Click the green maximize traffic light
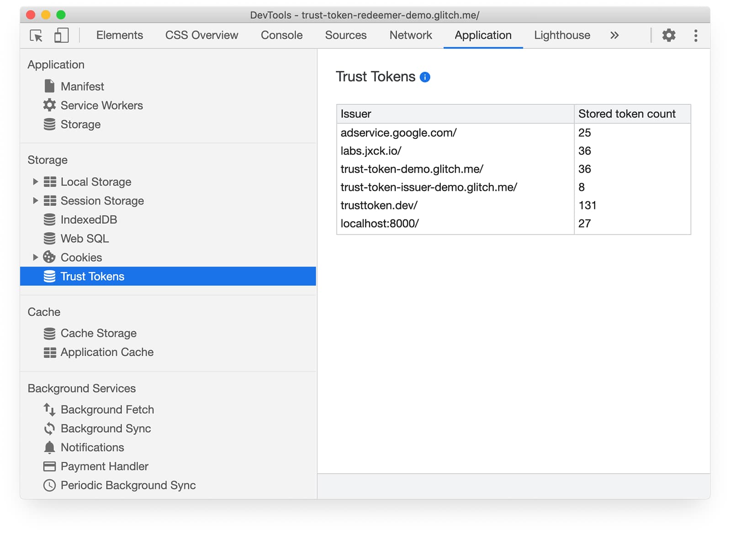731x533 pixels. (x=60, y=15)
